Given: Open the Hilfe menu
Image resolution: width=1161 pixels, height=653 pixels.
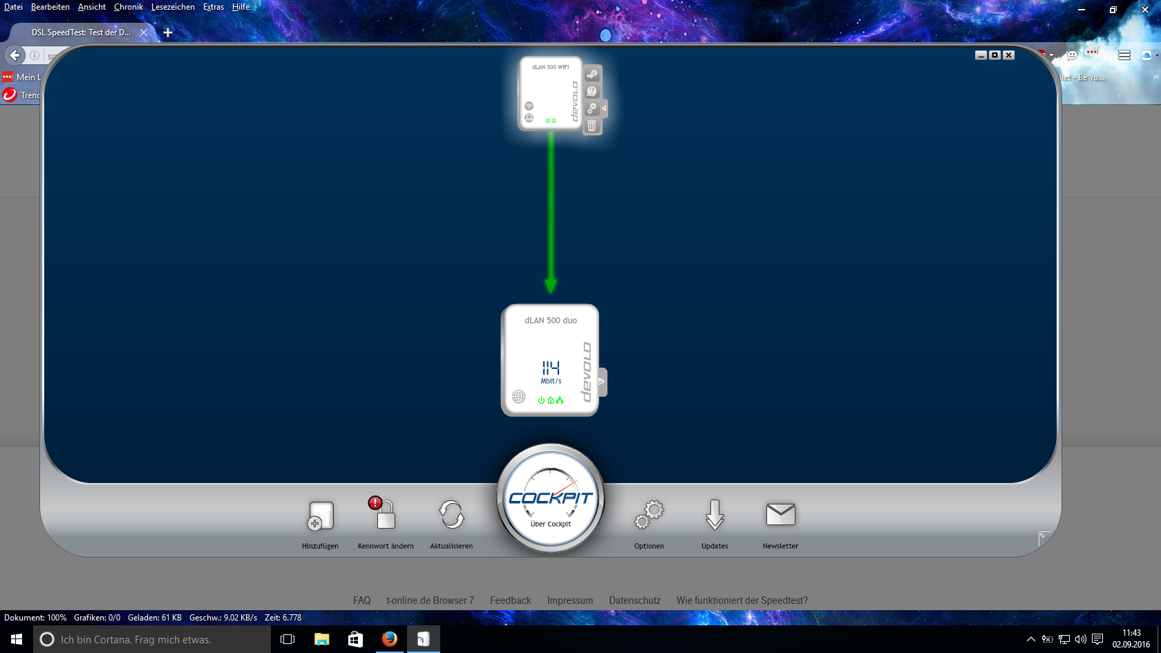Looking at the screenshot, I should (x=241, y=7).
